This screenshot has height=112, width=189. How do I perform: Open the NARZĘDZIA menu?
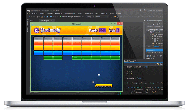(x=89, y=13)
